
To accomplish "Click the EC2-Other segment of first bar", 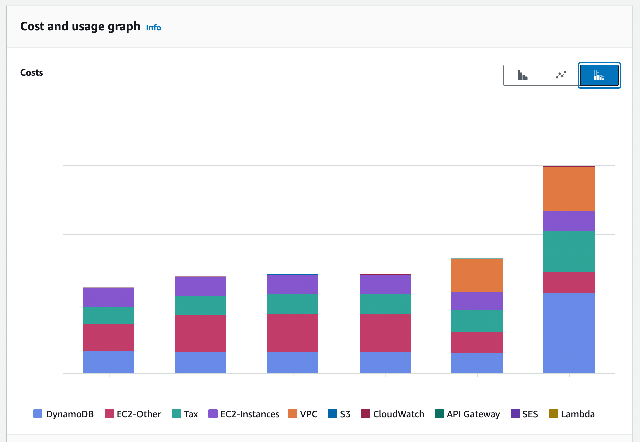I will (109, 337).
